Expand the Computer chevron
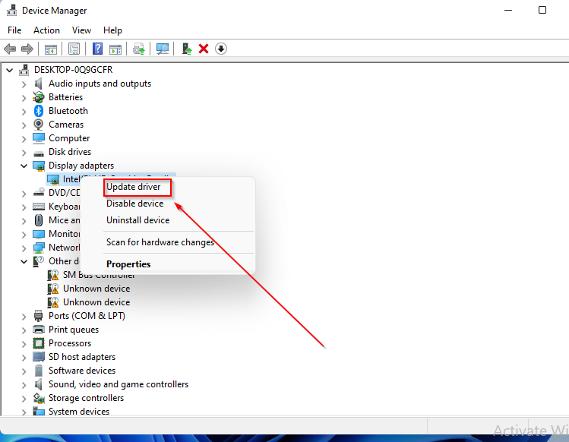 pyautogui.click(x=24, y=139)
